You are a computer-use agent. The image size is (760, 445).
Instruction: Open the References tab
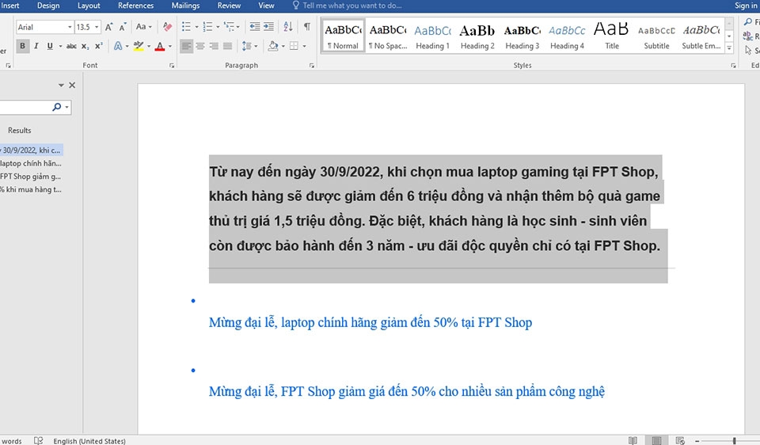135,6
